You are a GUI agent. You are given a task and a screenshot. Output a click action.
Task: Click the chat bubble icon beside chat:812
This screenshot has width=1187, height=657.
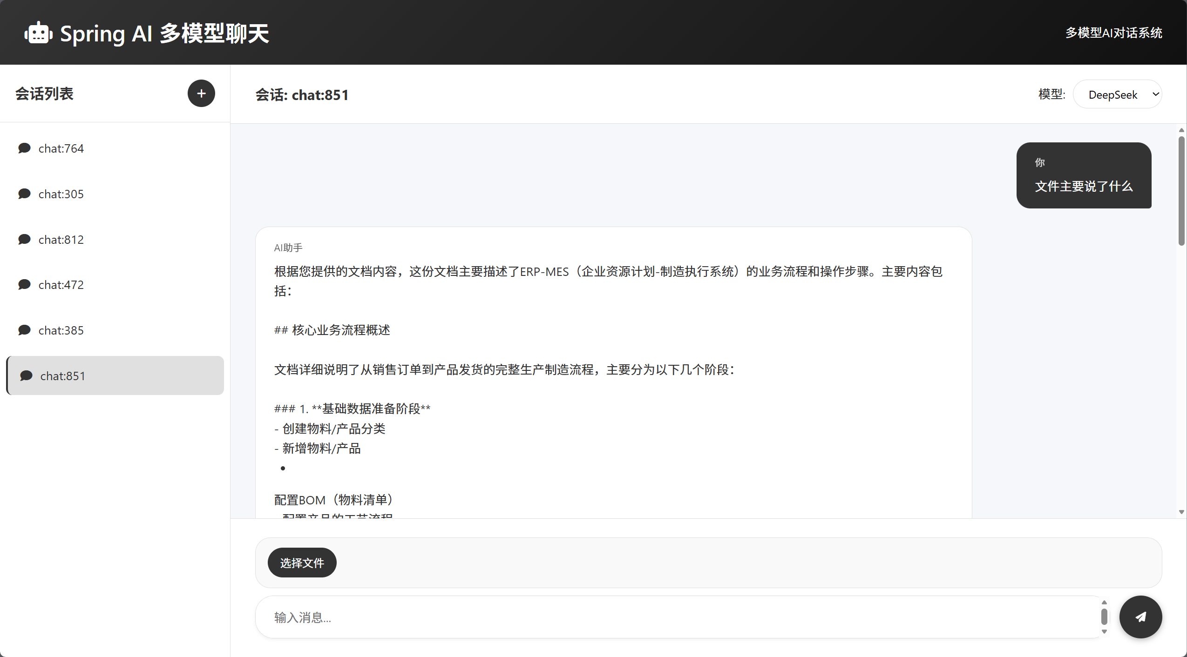pyautogui.click(x=25, y=239)
